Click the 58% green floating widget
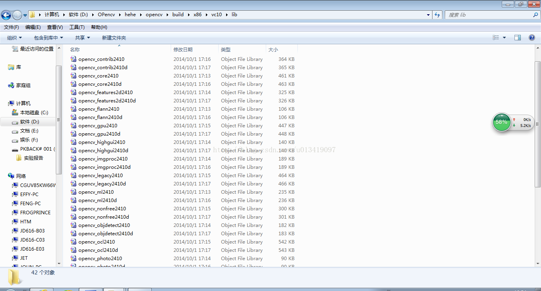Viewport: 541px width, 291px height. coord(501,122)
